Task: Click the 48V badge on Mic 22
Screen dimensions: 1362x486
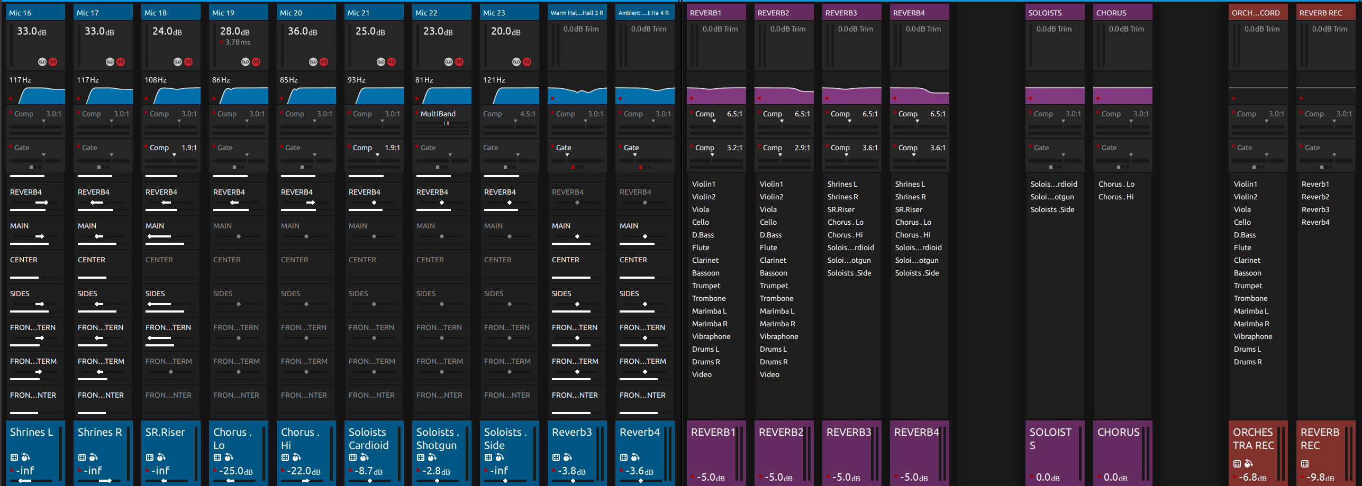Action: click(x=459, y=62)
